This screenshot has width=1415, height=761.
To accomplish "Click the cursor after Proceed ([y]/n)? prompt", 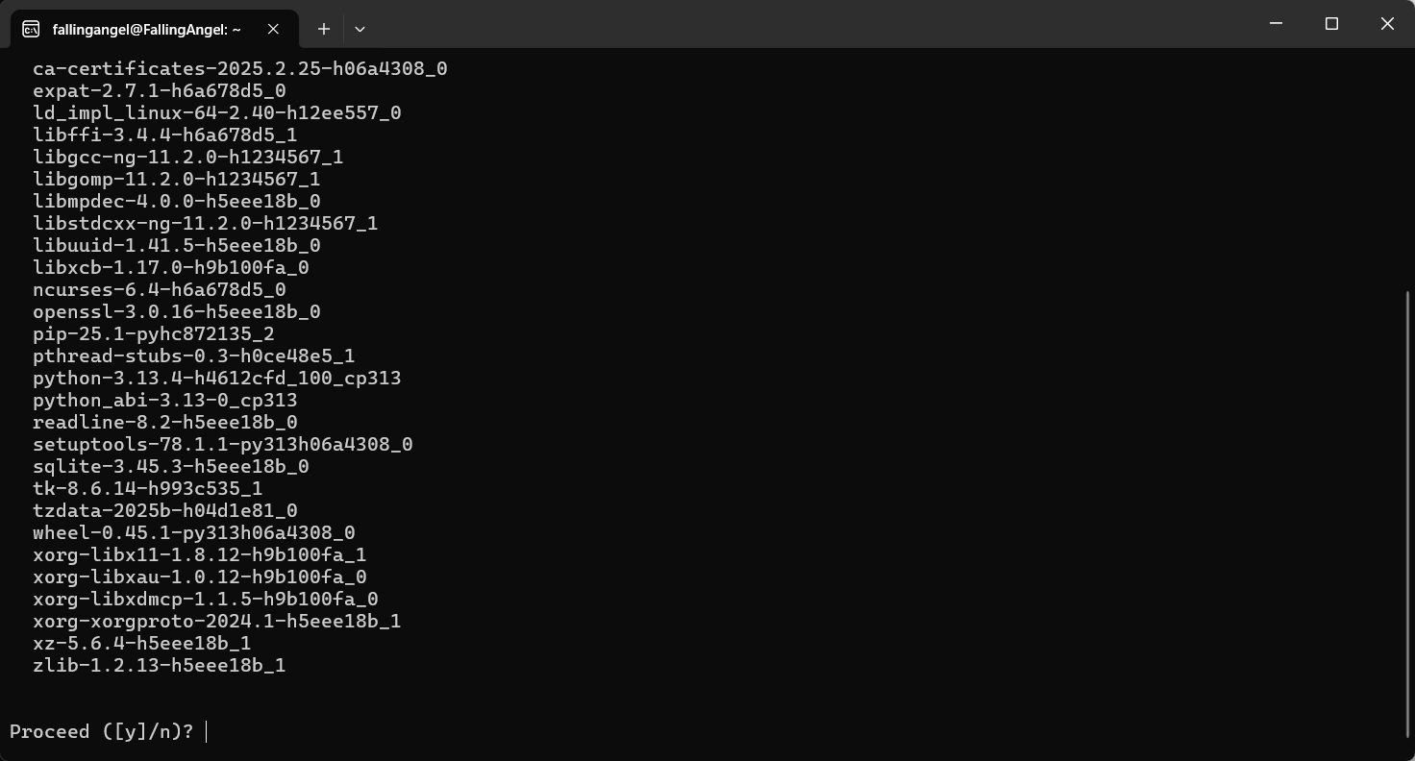I will pyautogui.click(x=206, y=731).
